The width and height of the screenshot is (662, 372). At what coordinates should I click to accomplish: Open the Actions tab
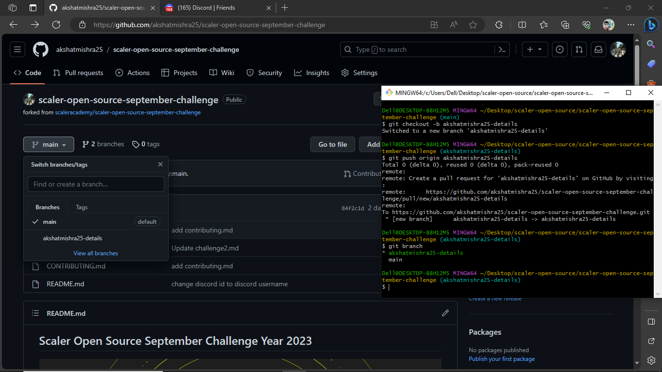(x=132, y=73)
